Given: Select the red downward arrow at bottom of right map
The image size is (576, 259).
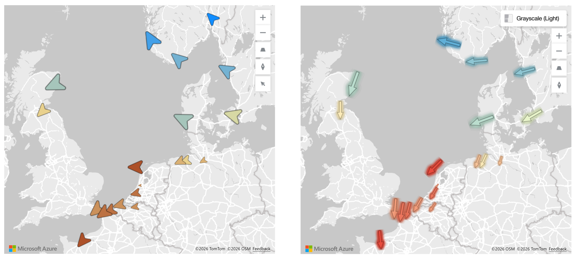Looking at the screenshot, I should (380, 239).
